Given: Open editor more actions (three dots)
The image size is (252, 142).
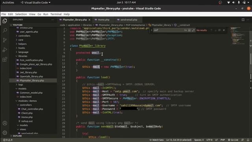Looking at the screenshot, I should point(248,20).
